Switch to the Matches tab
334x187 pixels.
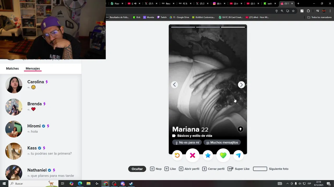pyautogui.click(x=13, y=69)
